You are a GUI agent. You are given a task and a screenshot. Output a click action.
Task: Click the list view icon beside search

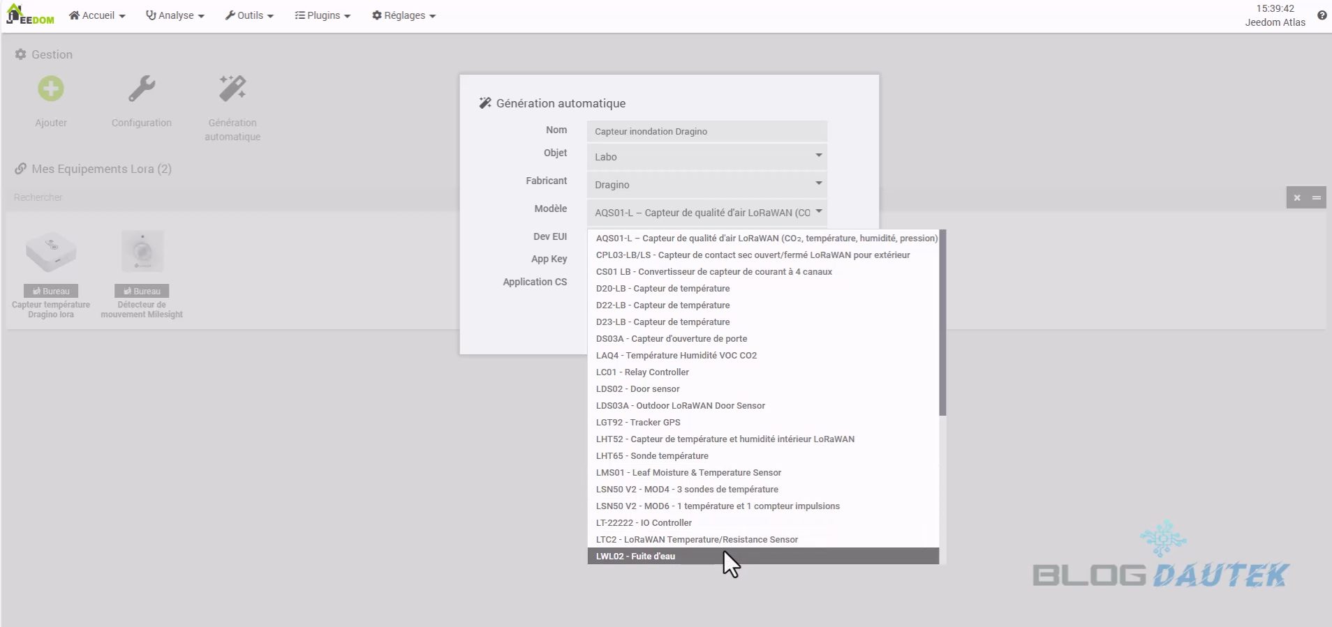click(1317, 197)
